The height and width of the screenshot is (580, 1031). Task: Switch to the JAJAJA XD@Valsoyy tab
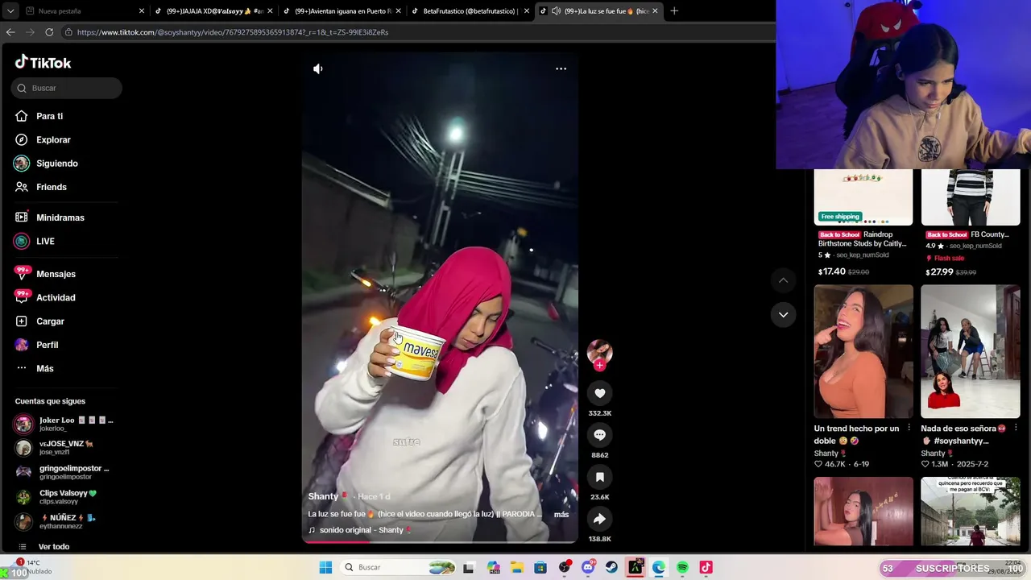coord(213,11)
